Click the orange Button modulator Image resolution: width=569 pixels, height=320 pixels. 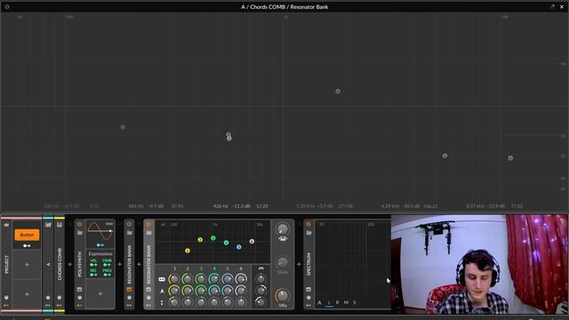tap(27, 235)
